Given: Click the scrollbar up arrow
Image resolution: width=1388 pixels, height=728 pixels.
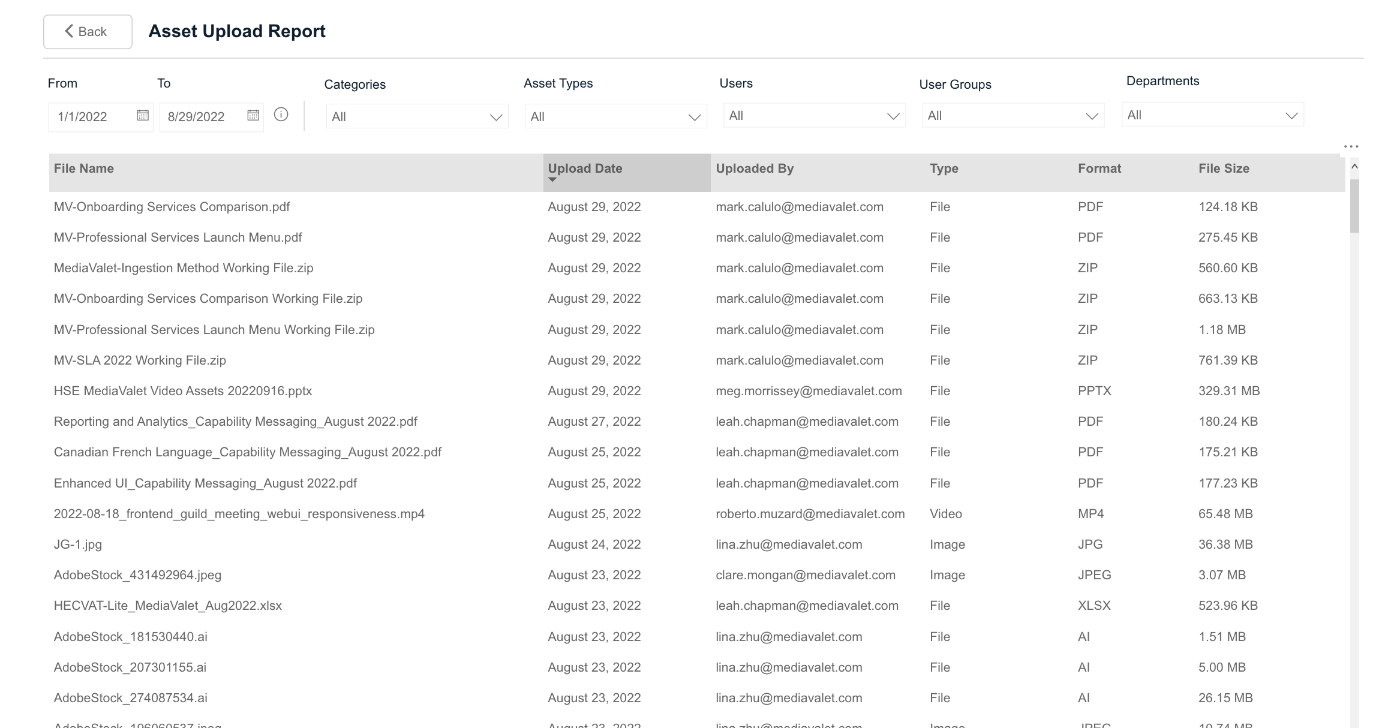Looking at the screenshot, I should point(1354,167).
